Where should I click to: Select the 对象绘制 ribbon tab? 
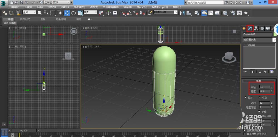coord(61,19)
